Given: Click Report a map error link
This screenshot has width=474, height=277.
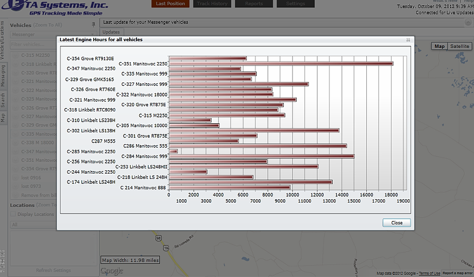Looking at the screenshot, I should [458, 273].
